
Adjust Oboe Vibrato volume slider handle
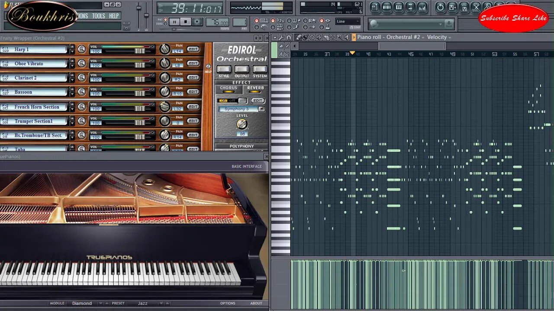point(139,65)
